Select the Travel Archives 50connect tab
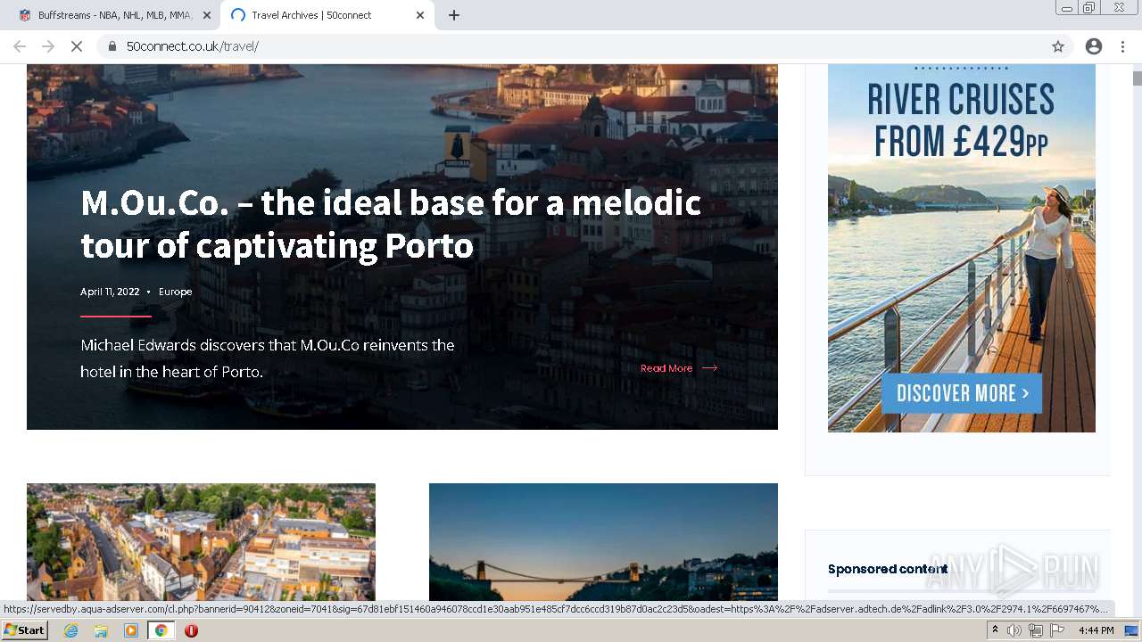This screenshot has width=1142, height=642. tap(327, 15)
